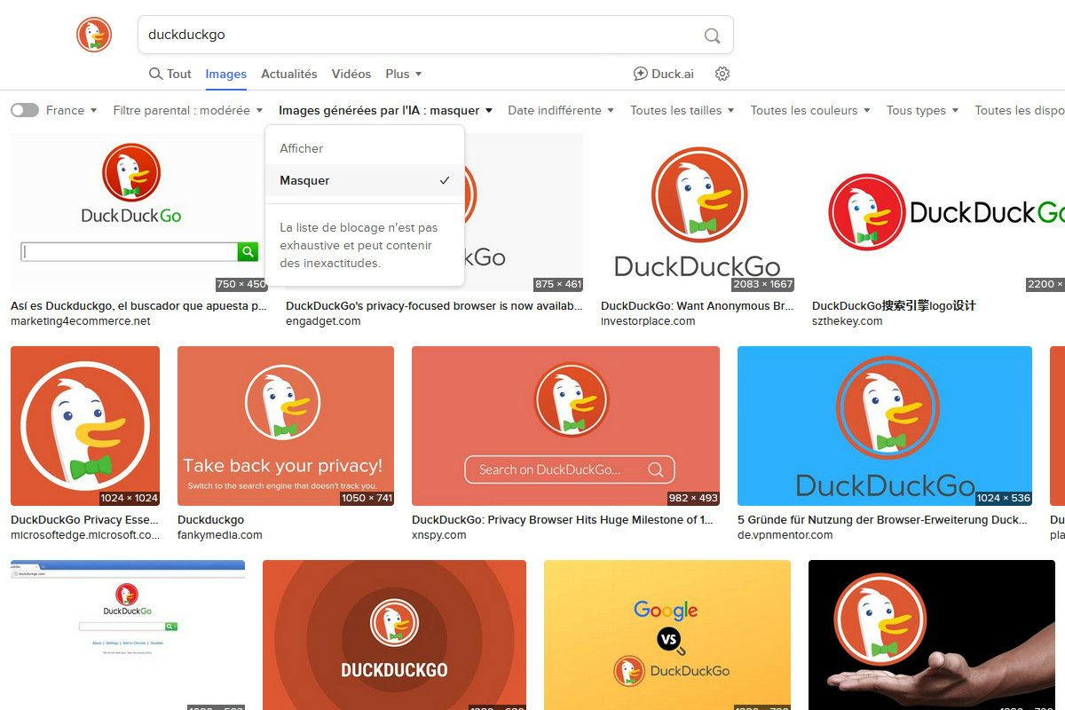Click the DuckDuckGo logo home icon
This screenshot has height=710, width=1065.
point(94,35)
